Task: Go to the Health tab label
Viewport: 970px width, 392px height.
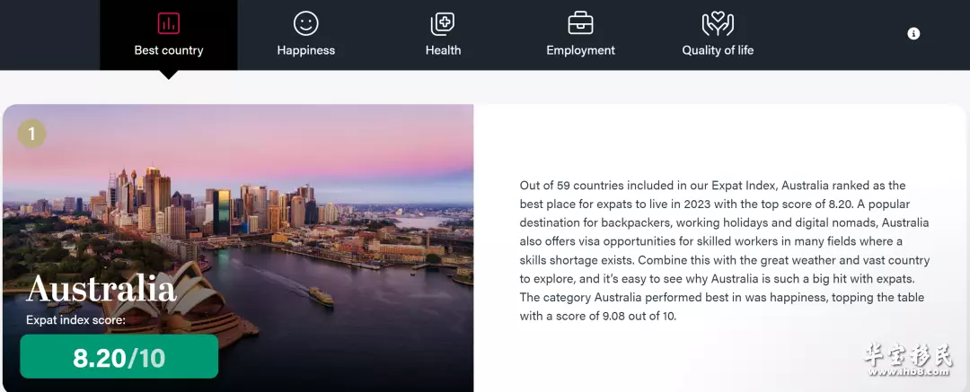Action: coord(443,51)
